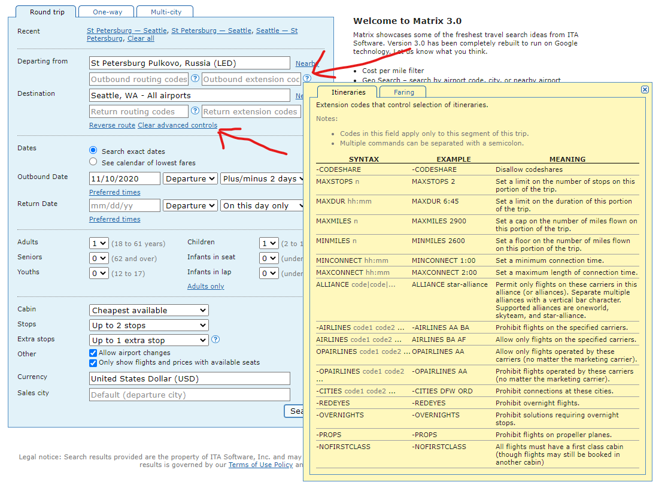This screenshot has height=494, width=668.
Task: Click MAXDUR 6:45 example text
Action: tap(435, 201)
